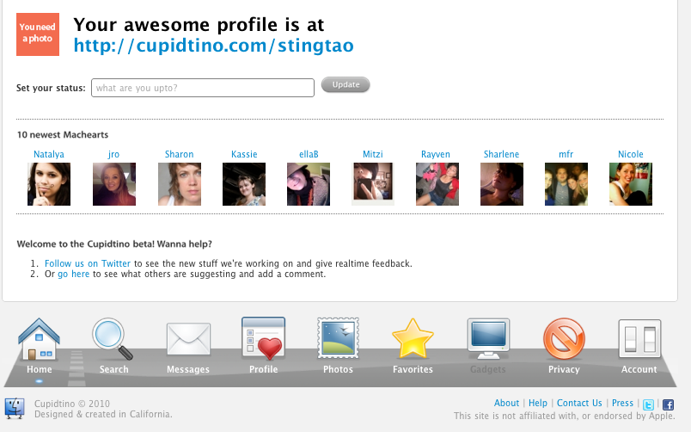Focus the 'what are you upto?' status field
691x432 pixels.
pyautogui.click(x=203, y=88)
